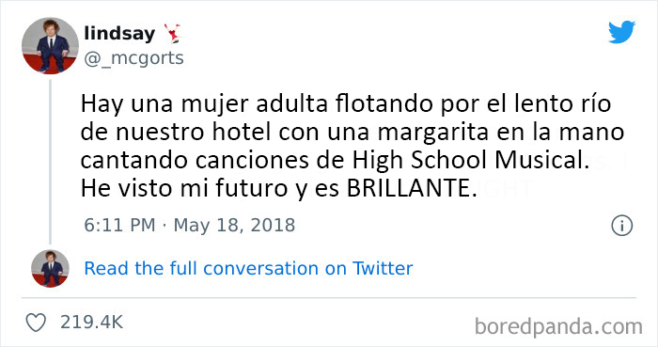
Task: Click the words High School Musical
Action: pos(468,160)
